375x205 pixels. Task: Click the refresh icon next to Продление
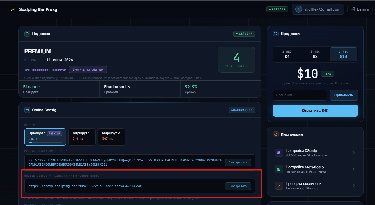(x=276, y=34)
